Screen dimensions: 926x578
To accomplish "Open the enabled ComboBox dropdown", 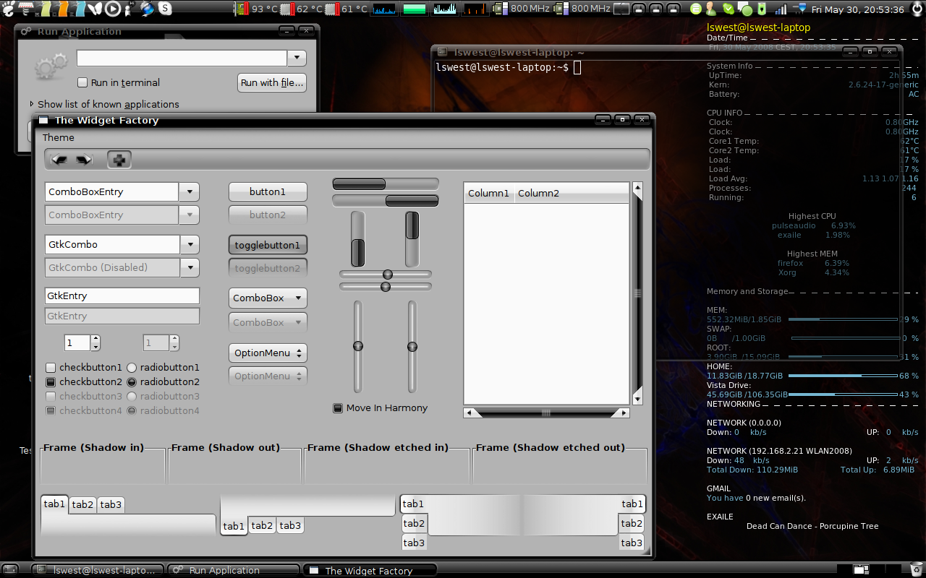I will point(268,298).
